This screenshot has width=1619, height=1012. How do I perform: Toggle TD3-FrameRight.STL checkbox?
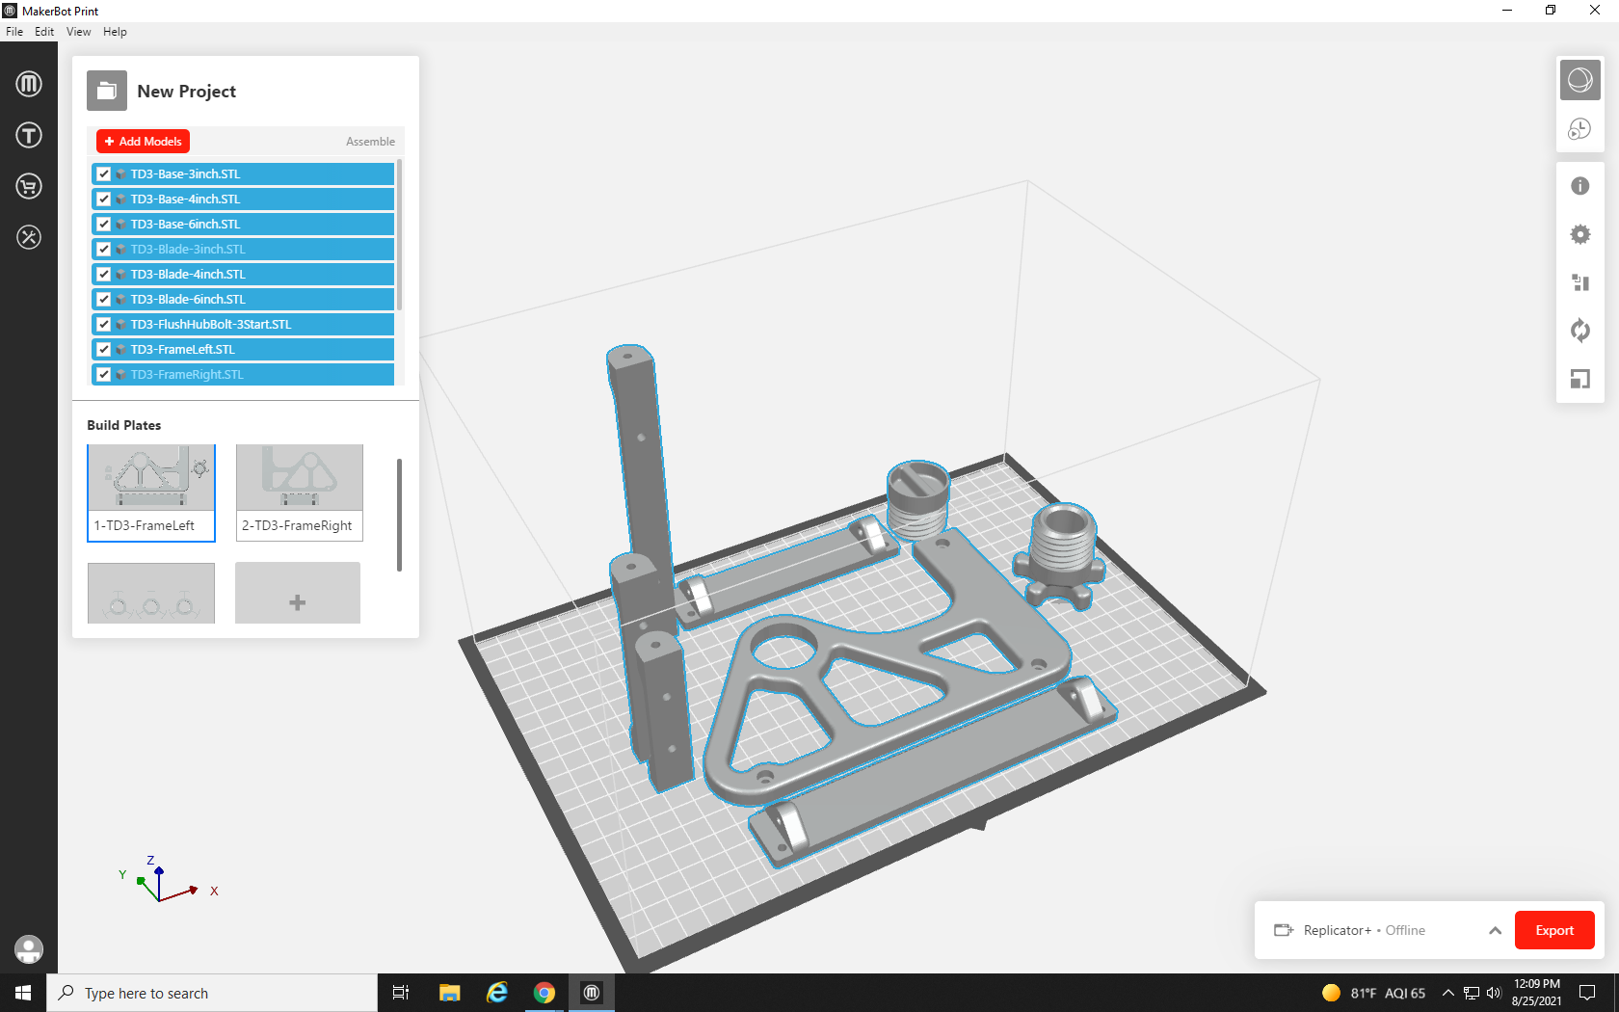tap(104, 375)
